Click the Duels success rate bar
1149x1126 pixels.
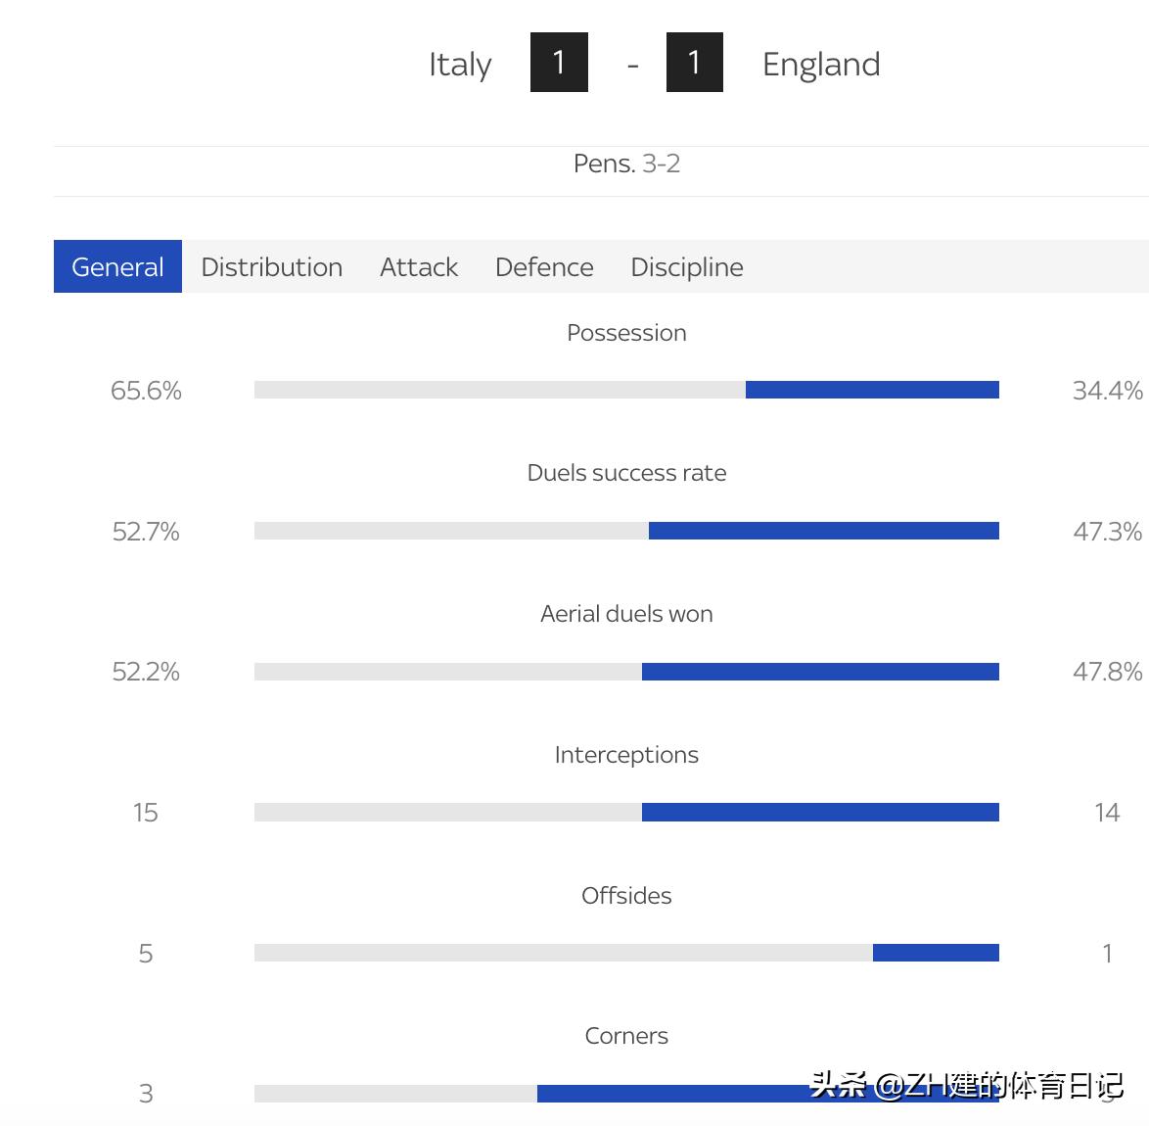[626, 530]
